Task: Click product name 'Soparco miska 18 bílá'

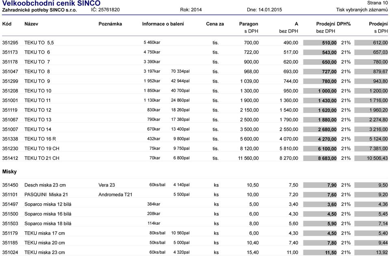Action: pyautogui.click(x=48, y=224)
